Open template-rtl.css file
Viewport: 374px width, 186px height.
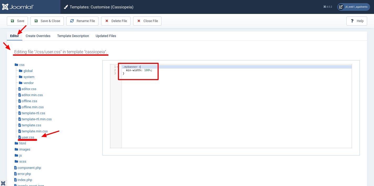(x=33, y=113)
